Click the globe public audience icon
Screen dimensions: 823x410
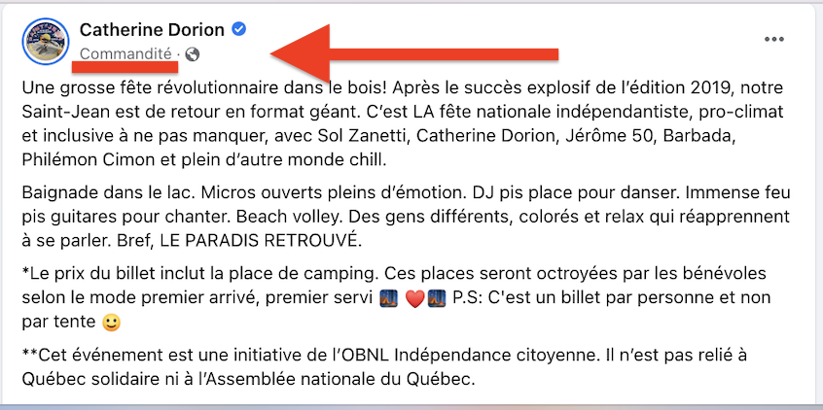192,53
